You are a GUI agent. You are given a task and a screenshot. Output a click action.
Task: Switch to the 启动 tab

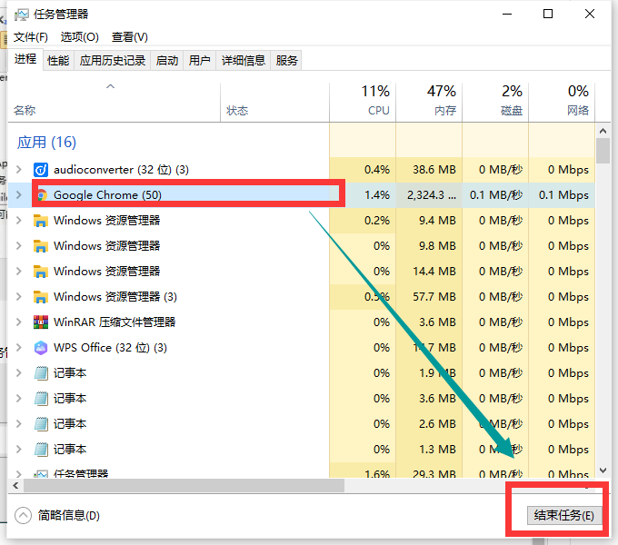tap(167, 61)
